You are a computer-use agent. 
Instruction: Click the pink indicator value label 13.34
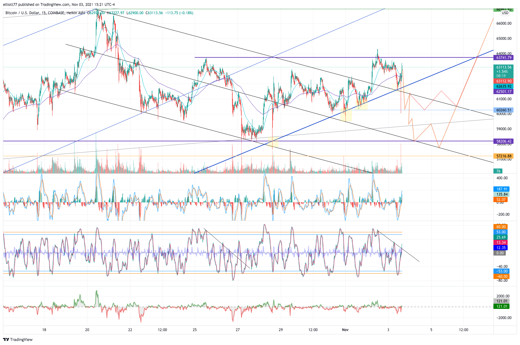(501, 243)
